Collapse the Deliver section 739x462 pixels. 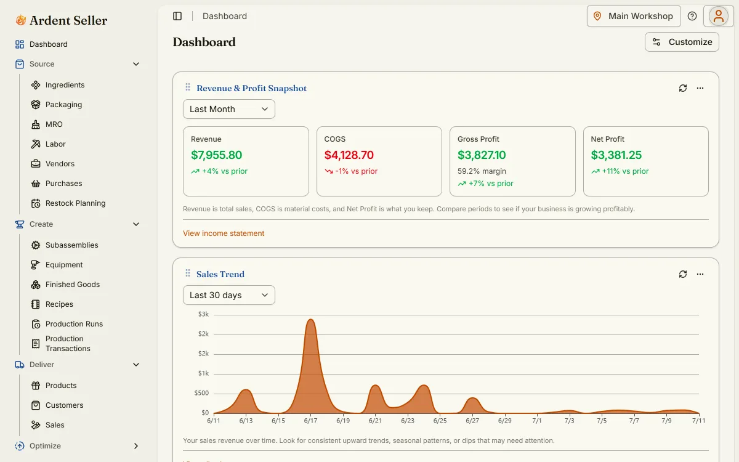coord(136,365)
